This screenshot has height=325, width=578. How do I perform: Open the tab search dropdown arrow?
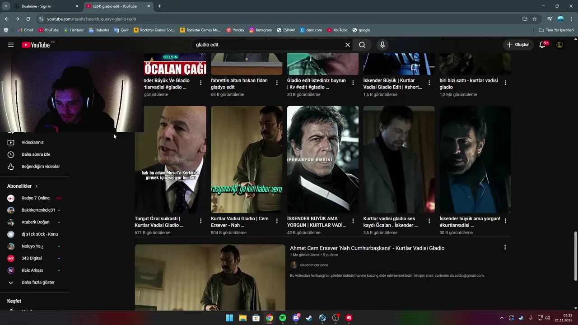(6, 6)
